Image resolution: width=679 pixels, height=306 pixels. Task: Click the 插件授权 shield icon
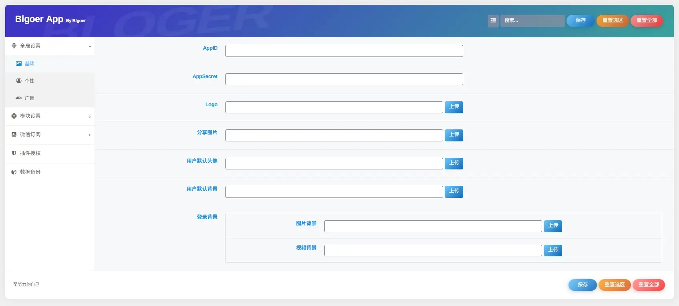point(14,153)
